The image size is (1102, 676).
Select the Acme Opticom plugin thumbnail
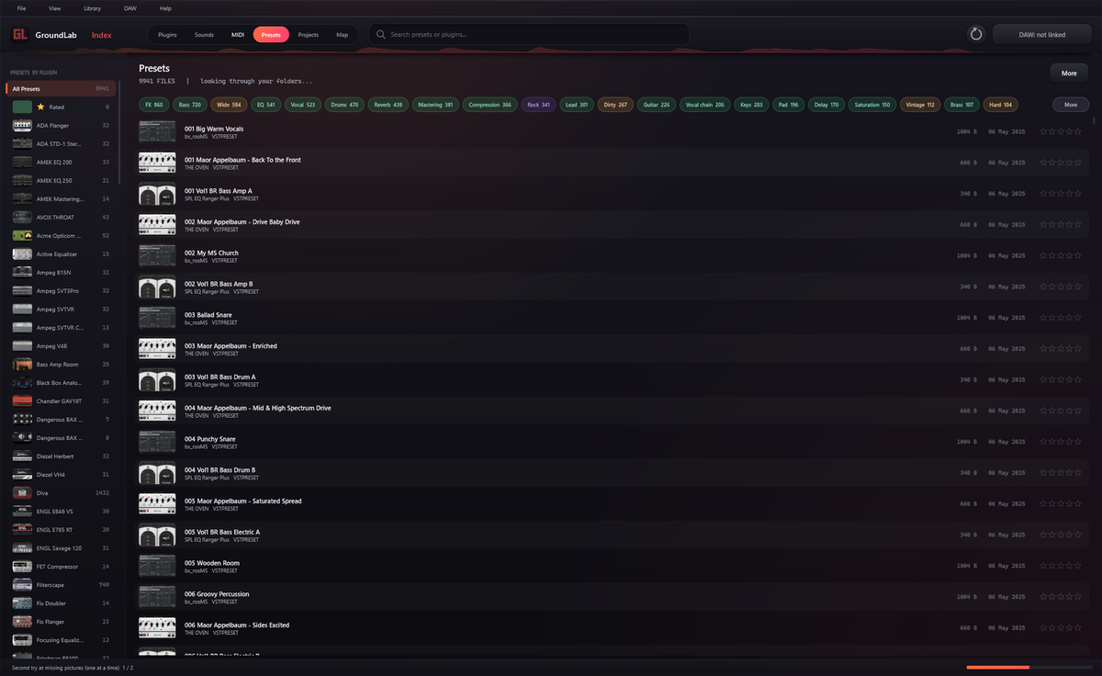[23, 236]
